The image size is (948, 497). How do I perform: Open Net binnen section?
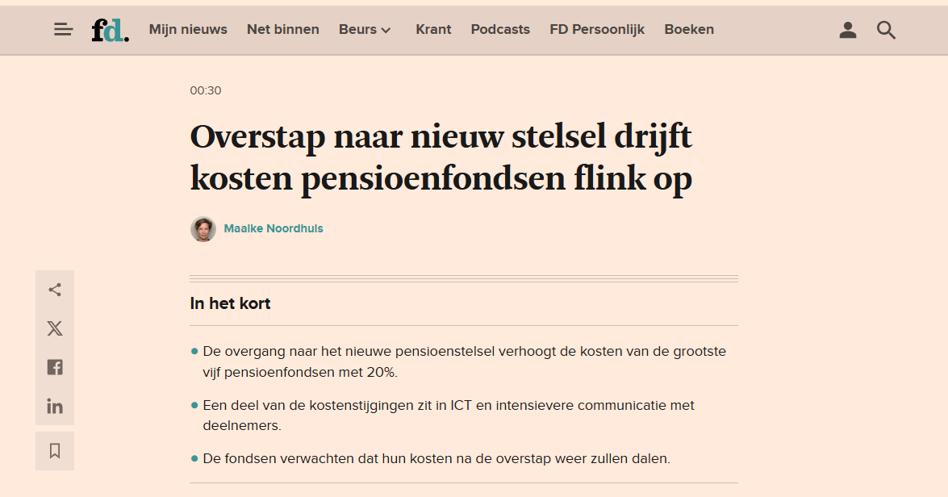tap(283, 30)
